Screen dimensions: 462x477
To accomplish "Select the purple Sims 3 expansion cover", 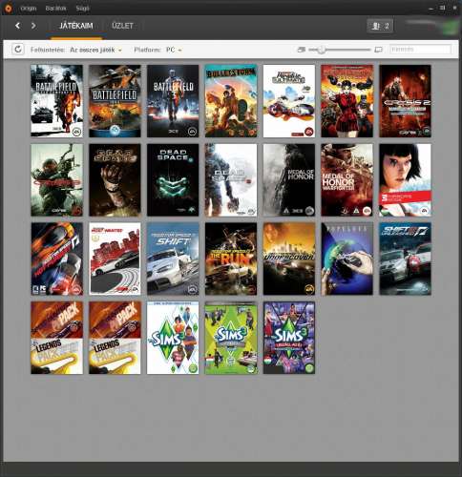I will (289, 338).
